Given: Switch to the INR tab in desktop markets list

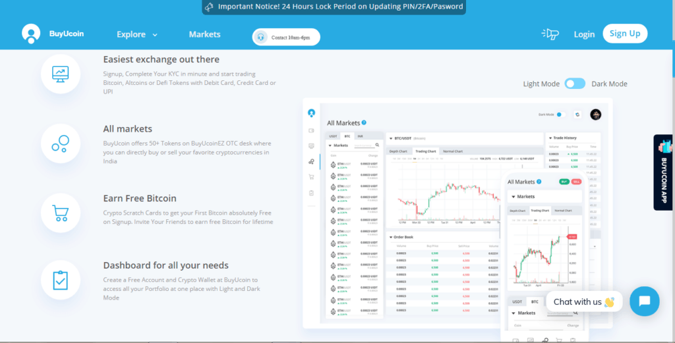Looking at the screenshot, I should [x=361, y=136].
